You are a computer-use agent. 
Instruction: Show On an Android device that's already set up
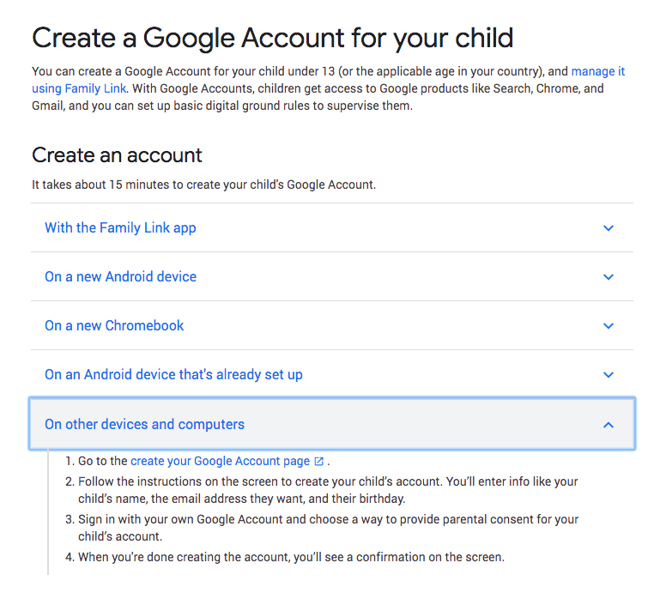[x=173, y=375]
